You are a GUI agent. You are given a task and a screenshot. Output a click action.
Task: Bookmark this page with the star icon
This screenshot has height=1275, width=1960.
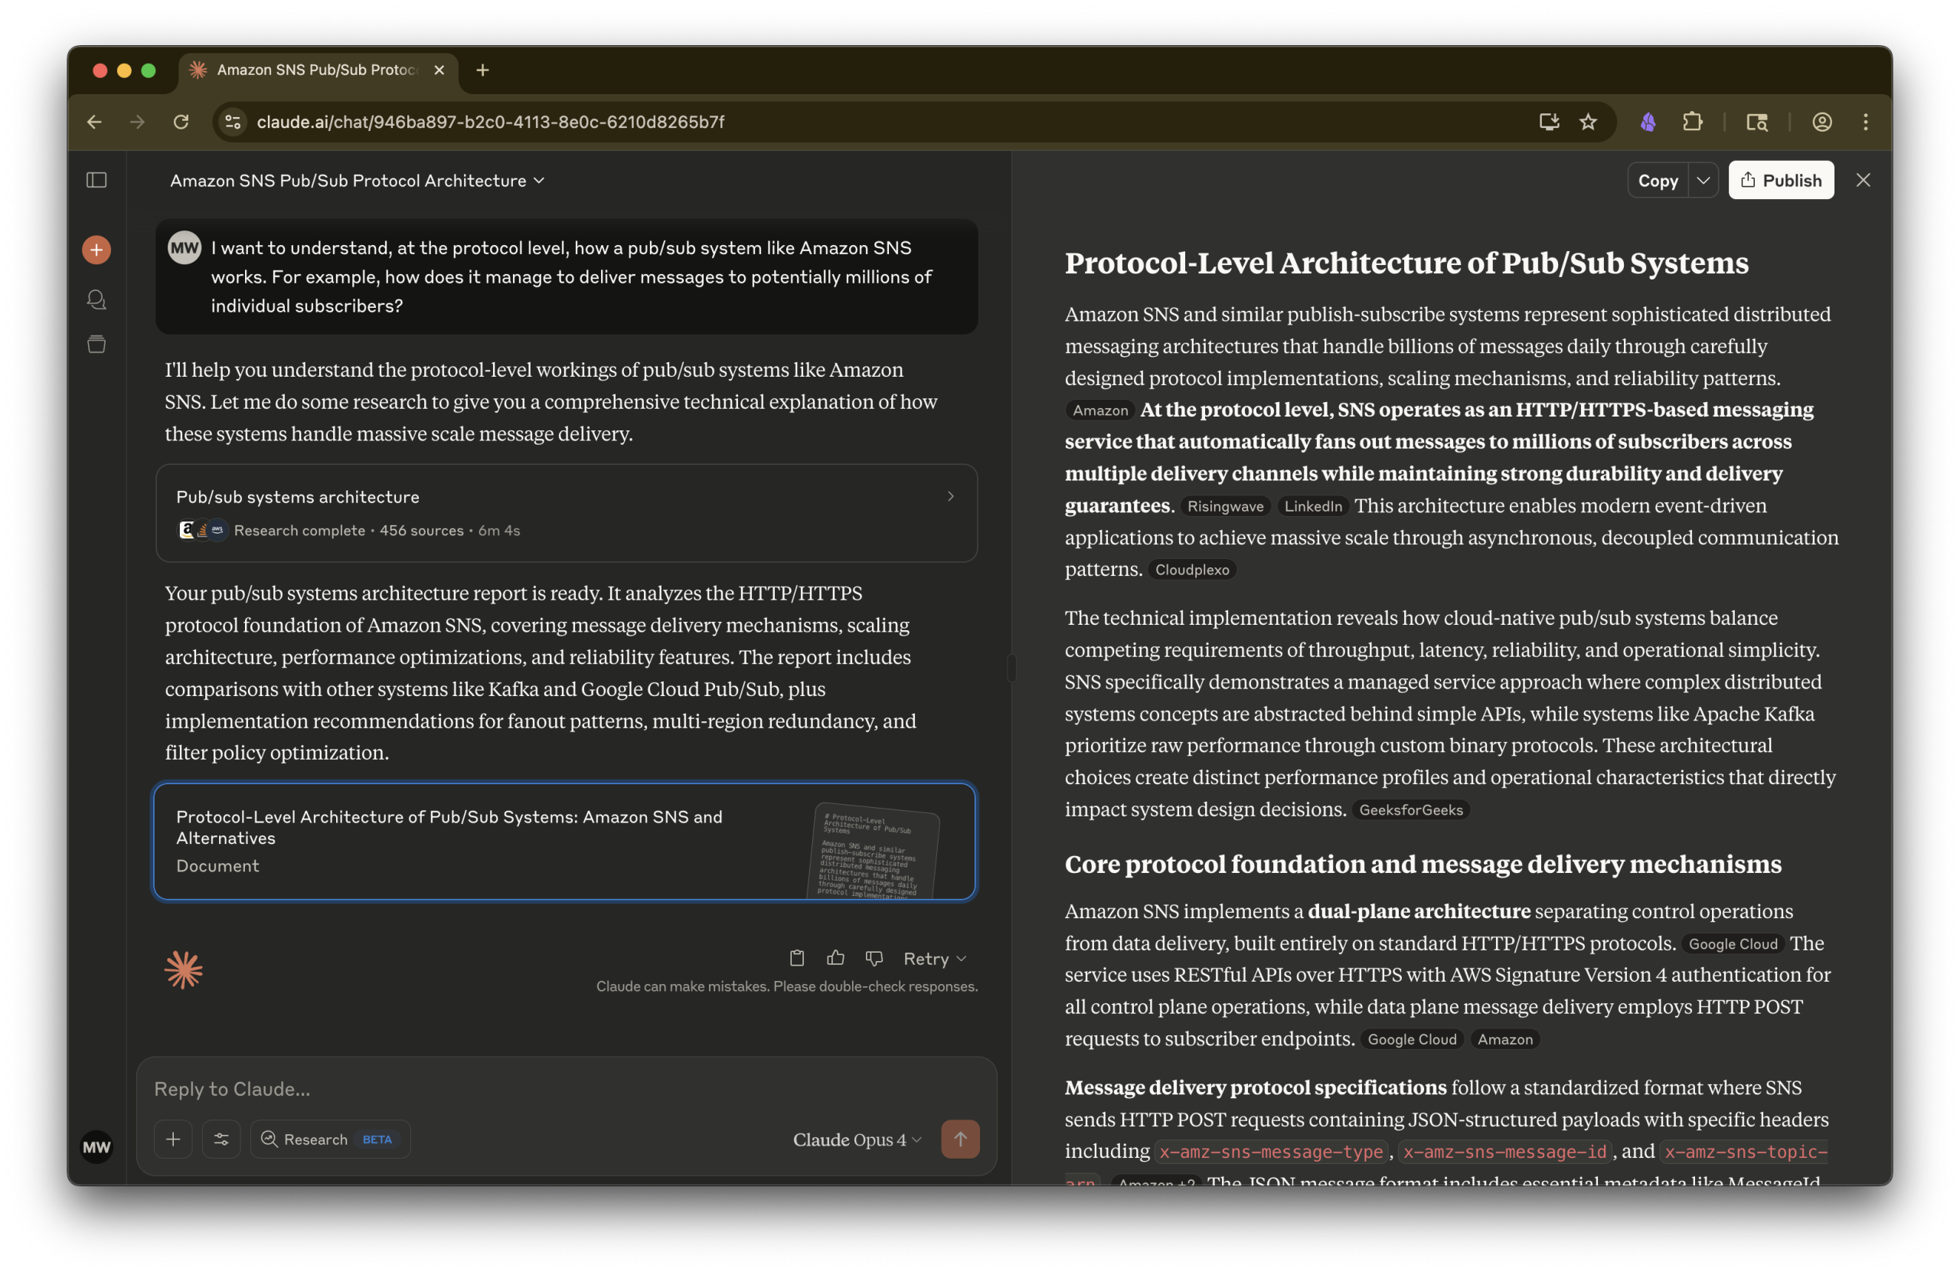[x=1588, y=122]
